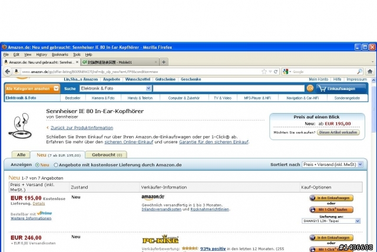The height and width of the screenshot is (252, 377).
Task: Open sicheren Online-Einkauf link
Action: click(128, 142)
